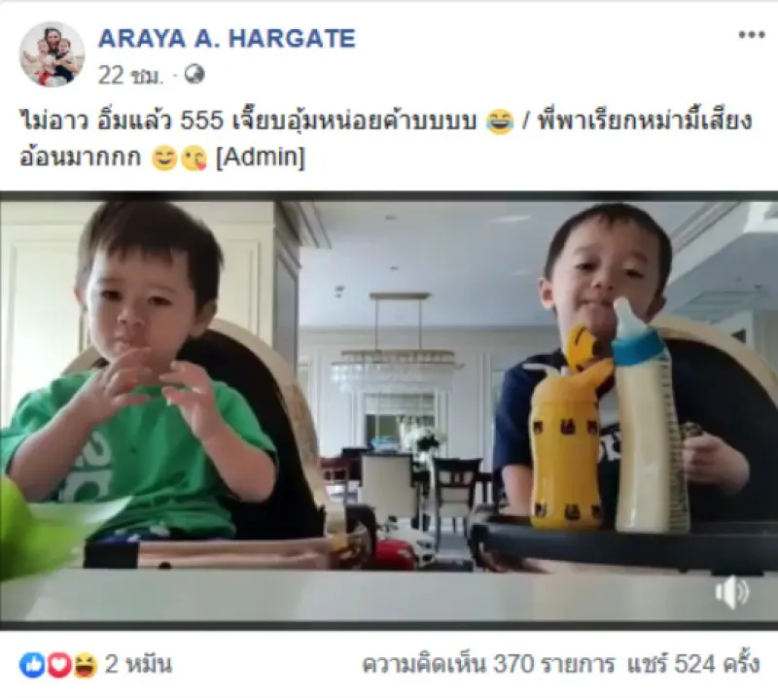Toggle the video sound speaker icon
Viewport: 778px width, 698px height.
(x=732, y=592)
